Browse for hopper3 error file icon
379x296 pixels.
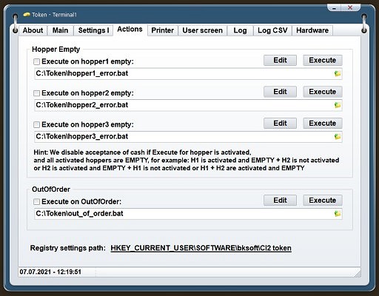338,137
